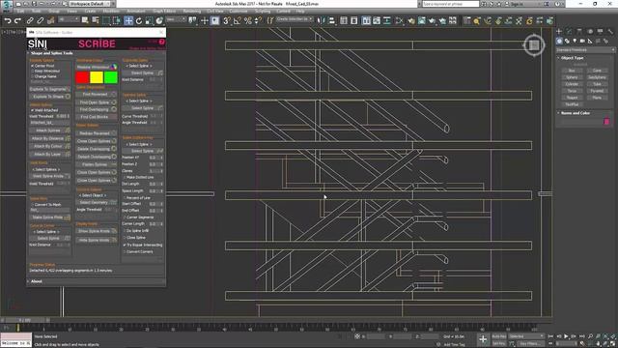Click the Explode To Shape button
Viewport: 618px width, 348px height.
pos(50,97)
